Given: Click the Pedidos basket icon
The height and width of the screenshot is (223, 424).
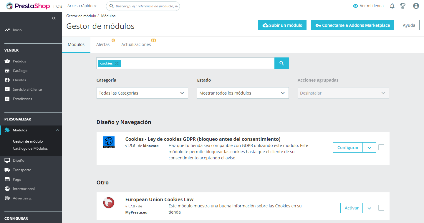Looking at the screenshot, I should click(x=7, y=61).
